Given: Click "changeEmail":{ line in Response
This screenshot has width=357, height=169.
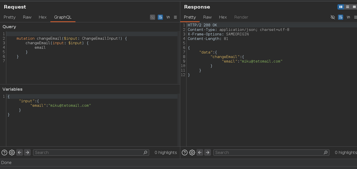Looking at the screenshot, I should point(227,57).
